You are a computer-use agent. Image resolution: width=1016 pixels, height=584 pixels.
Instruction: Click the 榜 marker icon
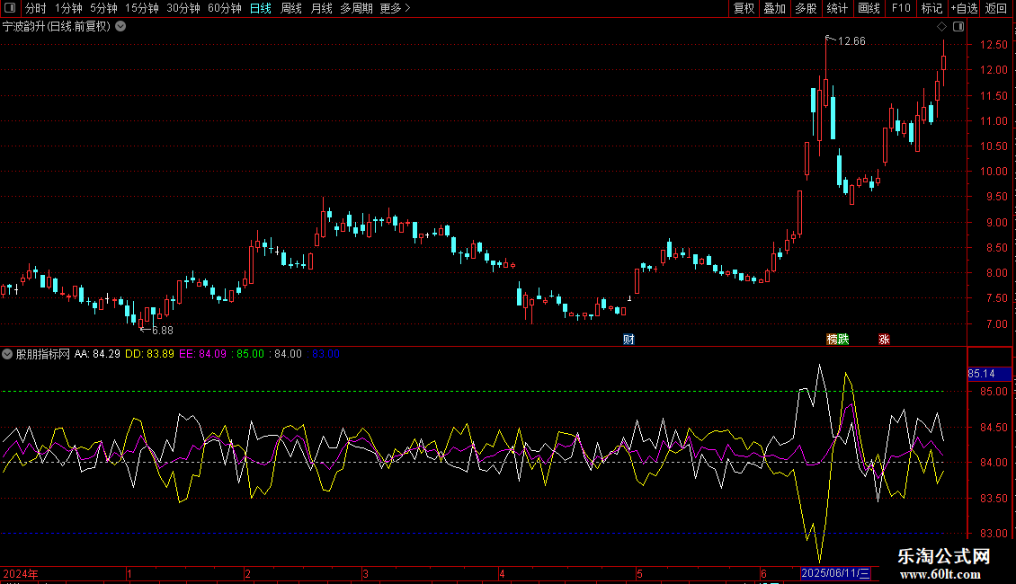point(832,340)
